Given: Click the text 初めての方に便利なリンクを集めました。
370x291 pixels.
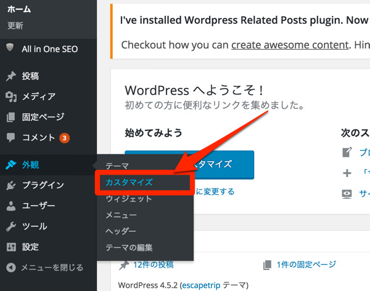Looking at the screenshot, I should [x=215, y=105].
